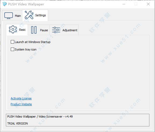
Task: Open the Pause sub-tab label
Action: [x=44, y=30]
